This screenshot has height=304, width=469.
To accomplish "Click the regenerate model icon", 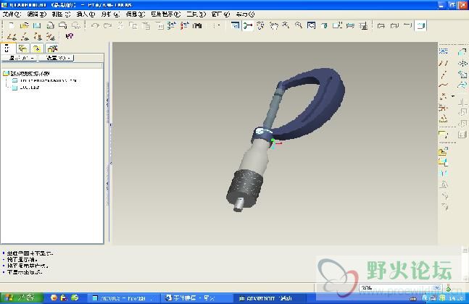I will pos(172,25).
